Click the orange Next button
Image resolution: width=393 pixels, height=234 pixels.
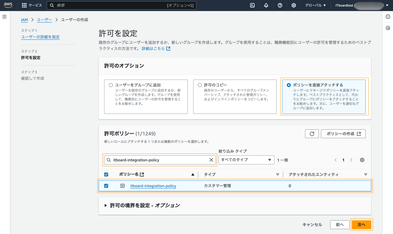[x=362, y=224]
